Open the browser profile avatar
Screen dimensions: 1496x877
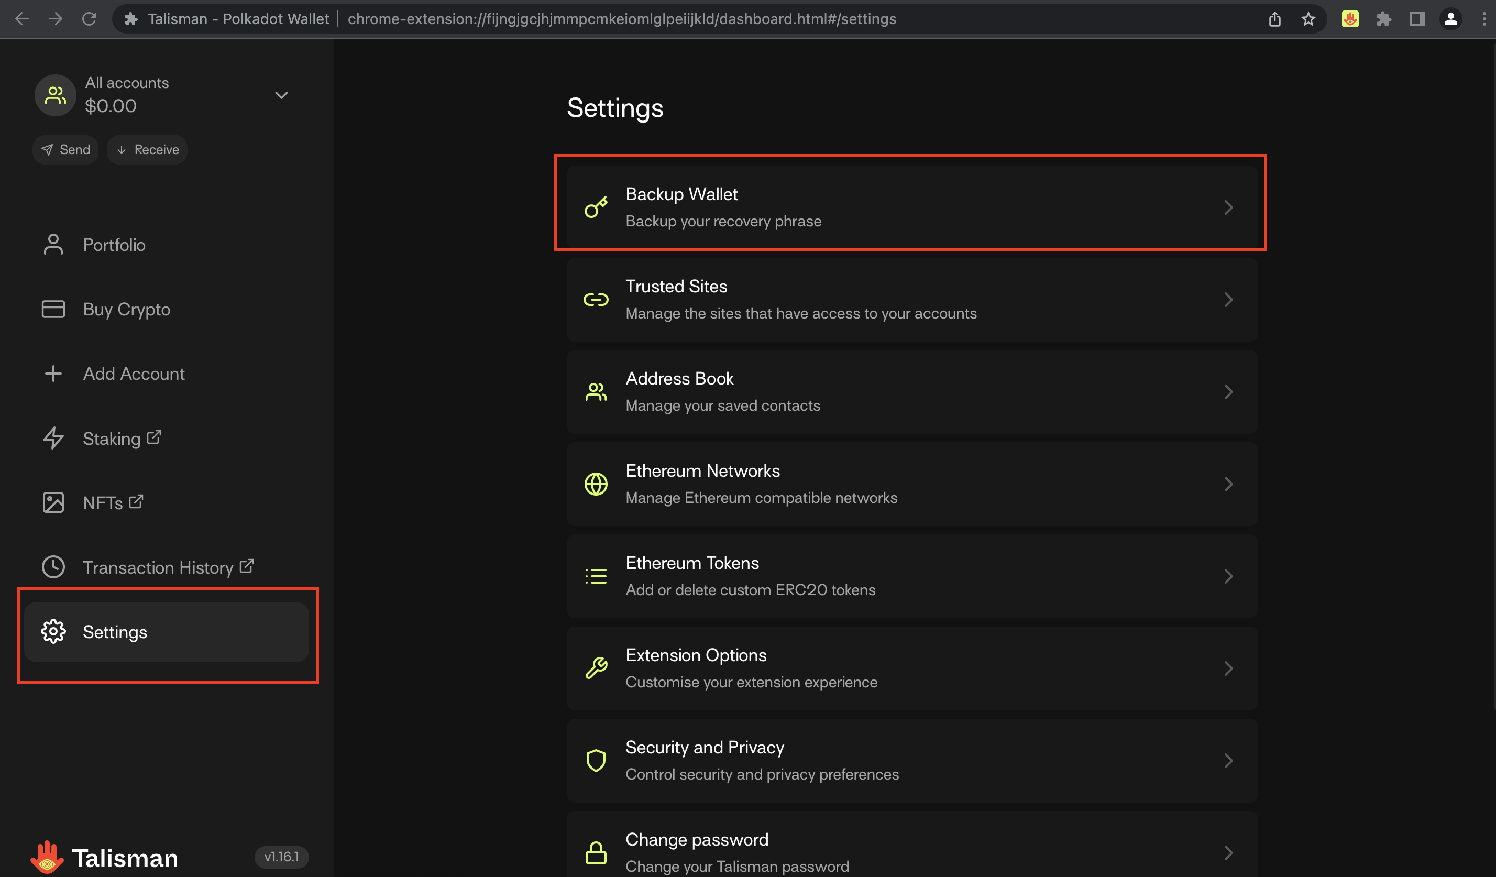coord(1451,19)
